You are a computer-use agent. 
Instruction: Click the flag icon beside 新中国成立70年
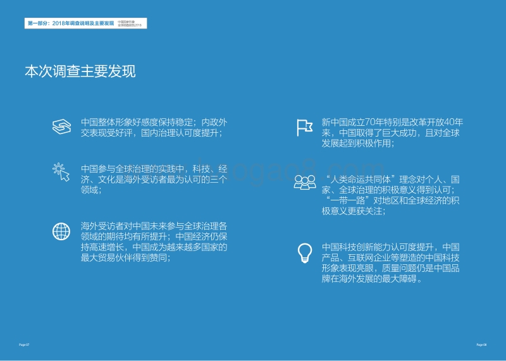tap(305, 128)
